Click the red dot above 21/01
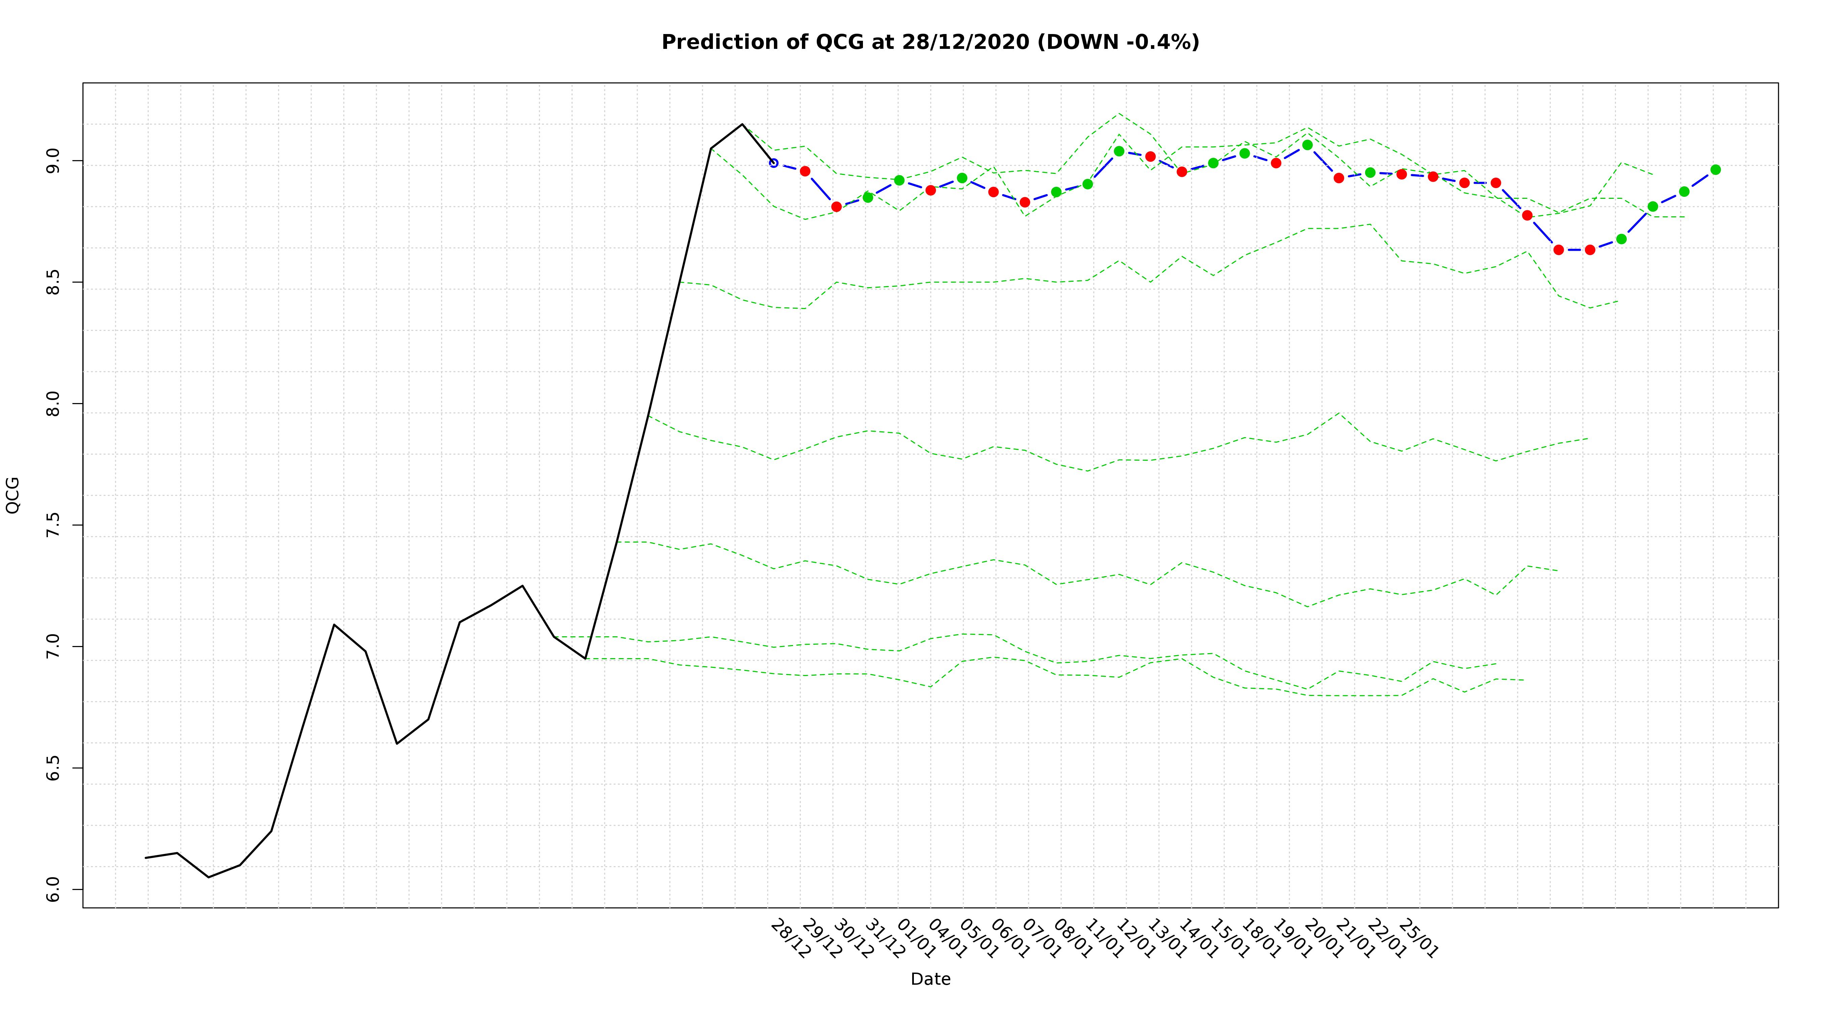The height and width of the screenshot is (1011, 1821). pos(1339,178)
